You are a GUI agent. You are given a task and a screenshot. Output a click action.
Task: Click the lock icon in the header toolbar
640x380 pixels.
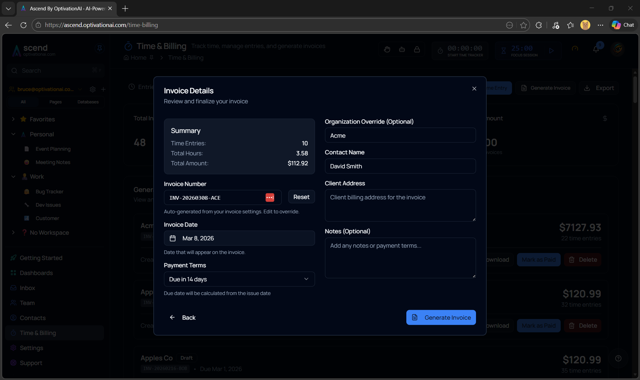coord(417,49)
